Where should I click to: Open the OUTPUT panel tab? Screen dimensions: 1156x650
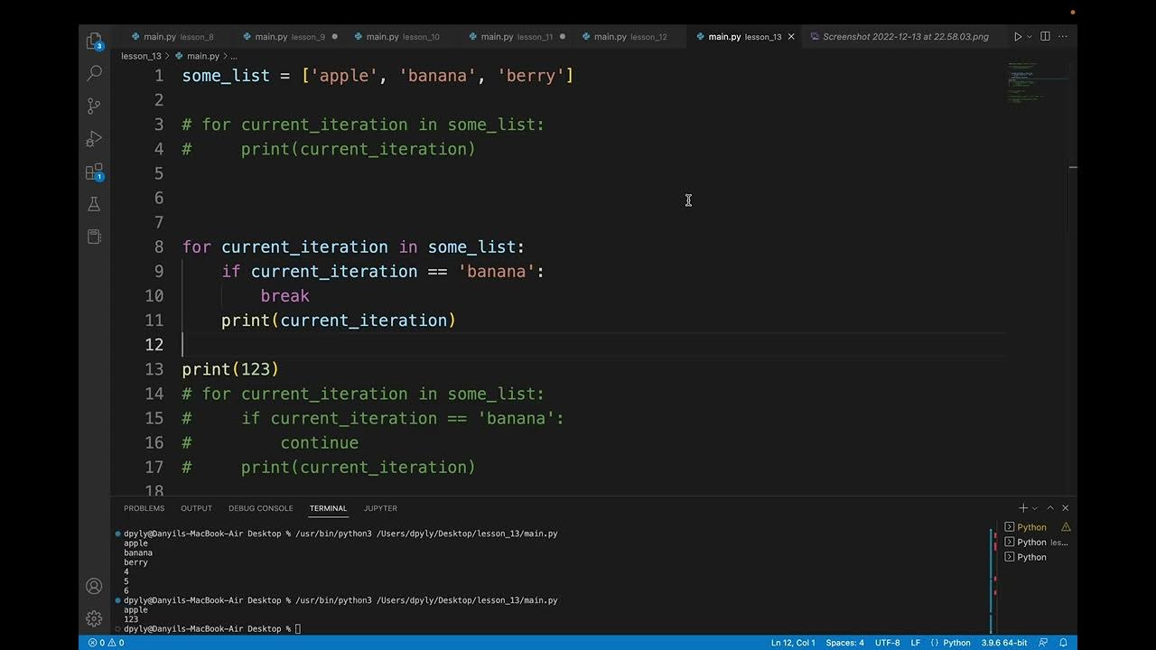[196, 508]
